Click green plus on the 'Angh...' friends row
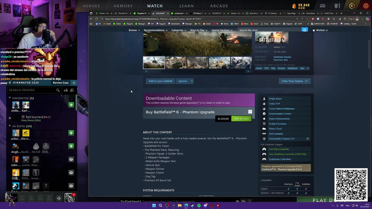 [x=71, y=146]
